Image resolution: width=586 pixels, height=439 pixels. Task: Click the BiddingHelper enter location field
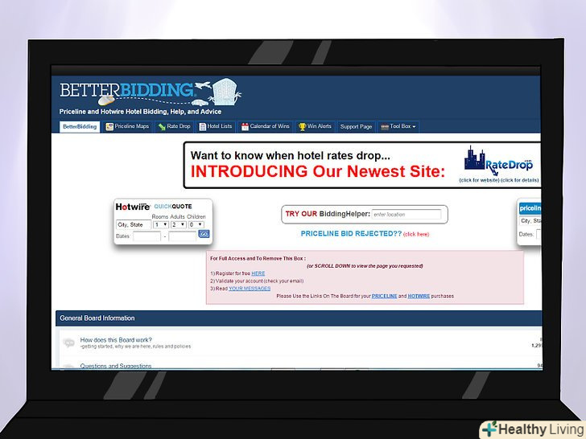click(x=406, y=214)
